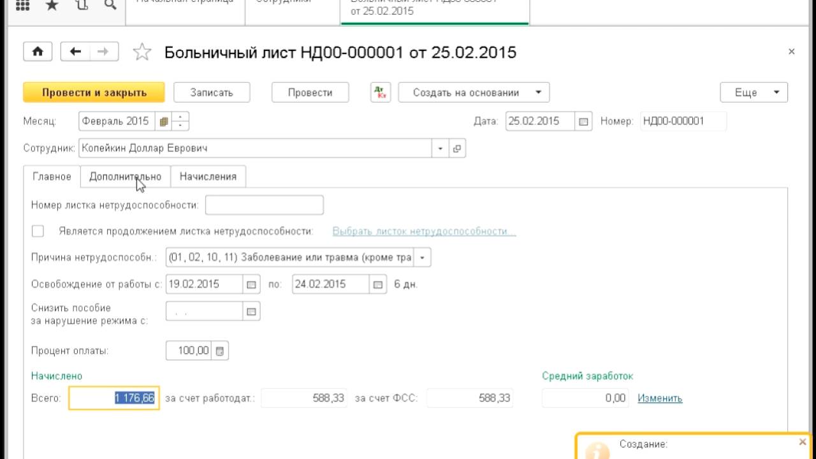Open the Выбрать листок нетрудоспособности link
Image resolution: width=816 pixels, height=459 pixels.
[424, 231]
